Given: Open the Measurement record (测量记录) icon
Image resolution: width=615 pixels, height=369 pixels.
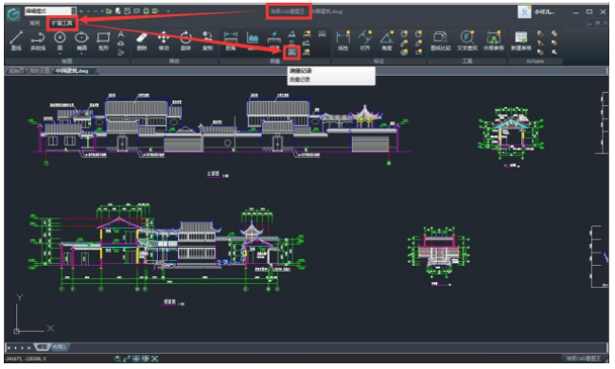Looking at the screenshot, I should [x=291, y=52].
